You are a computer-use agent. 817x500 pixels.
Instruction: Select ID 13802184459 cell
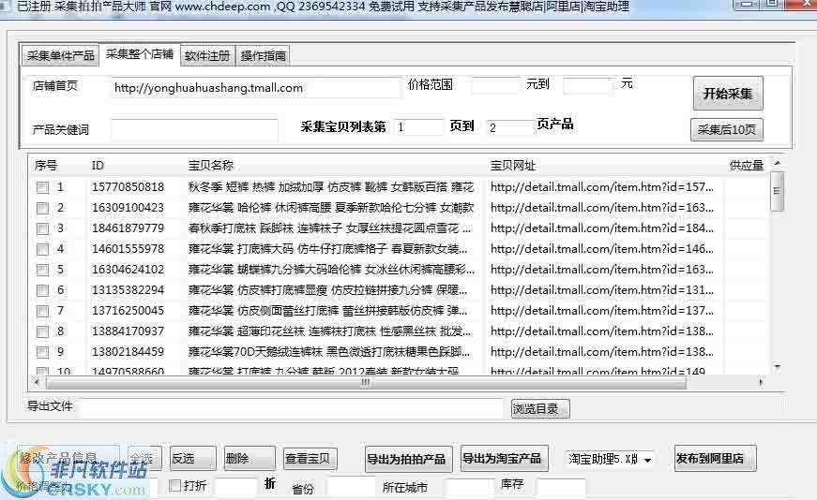[x=128, y=352]
